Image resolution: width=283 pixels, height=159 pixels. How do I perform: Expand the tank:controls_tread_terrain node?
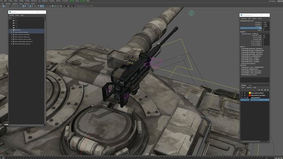12,39
